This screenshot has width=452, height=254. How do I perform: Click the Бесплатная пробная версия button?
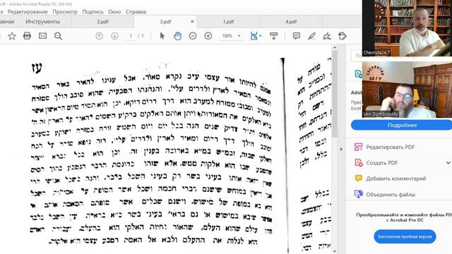click(405, 237)
